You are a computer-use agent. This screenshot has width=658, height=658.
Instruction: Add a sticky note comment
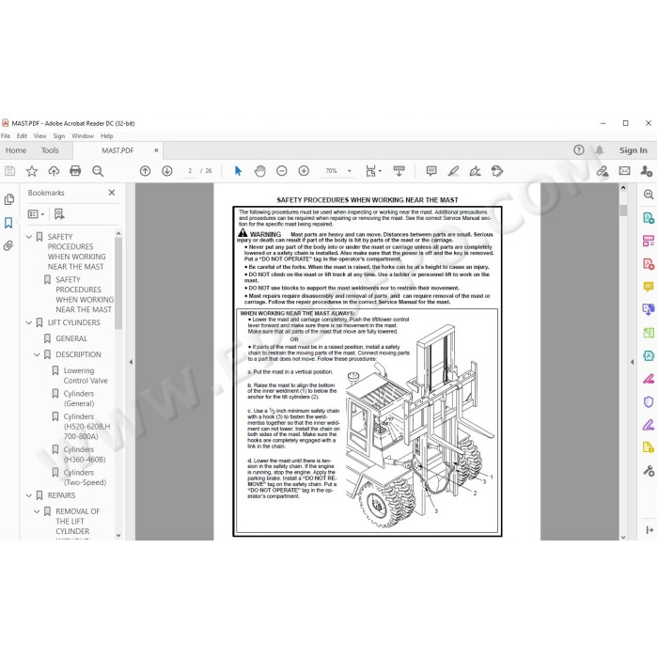431,171
